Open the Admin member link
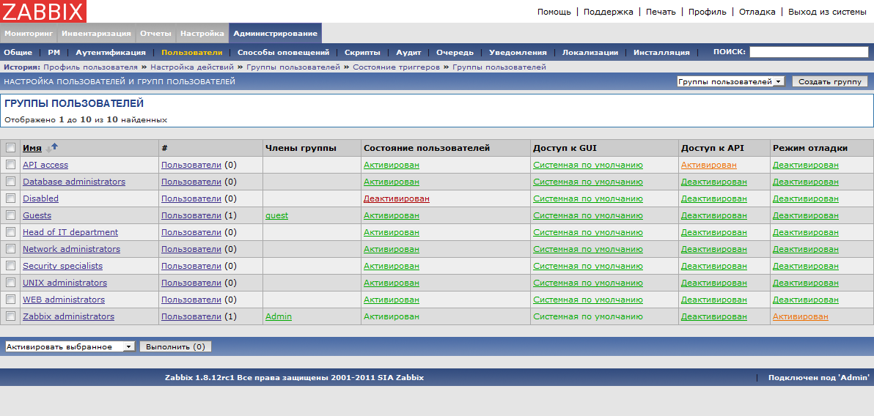Screen dimensions: 874x416 click(279, 316)
